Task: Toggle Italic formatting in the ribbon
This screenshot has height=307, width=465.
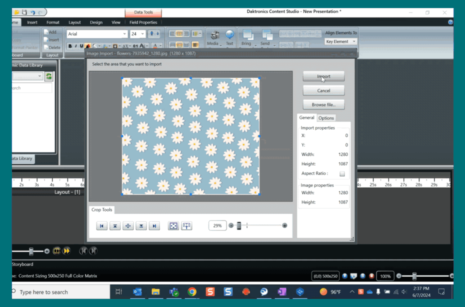Action: pos(76,46)
